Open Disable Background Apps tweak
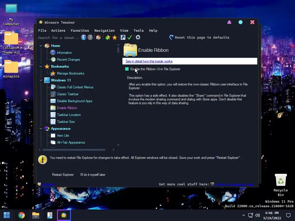This screenshot has height=221, width=295. coord(75,101)
